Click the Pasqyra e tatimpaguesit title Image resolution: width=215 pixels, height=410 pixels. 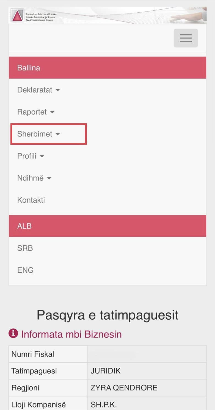(107, 315)
